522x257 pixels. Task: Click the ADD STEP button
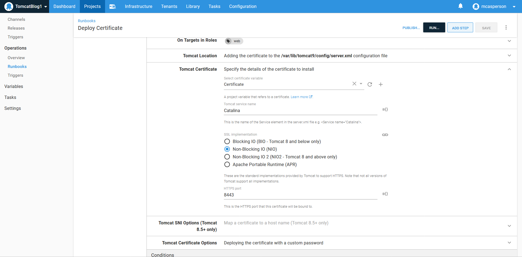click(460, 28)
